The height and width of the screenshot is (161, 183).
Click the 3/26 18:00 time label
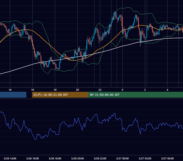coord(55,158)
